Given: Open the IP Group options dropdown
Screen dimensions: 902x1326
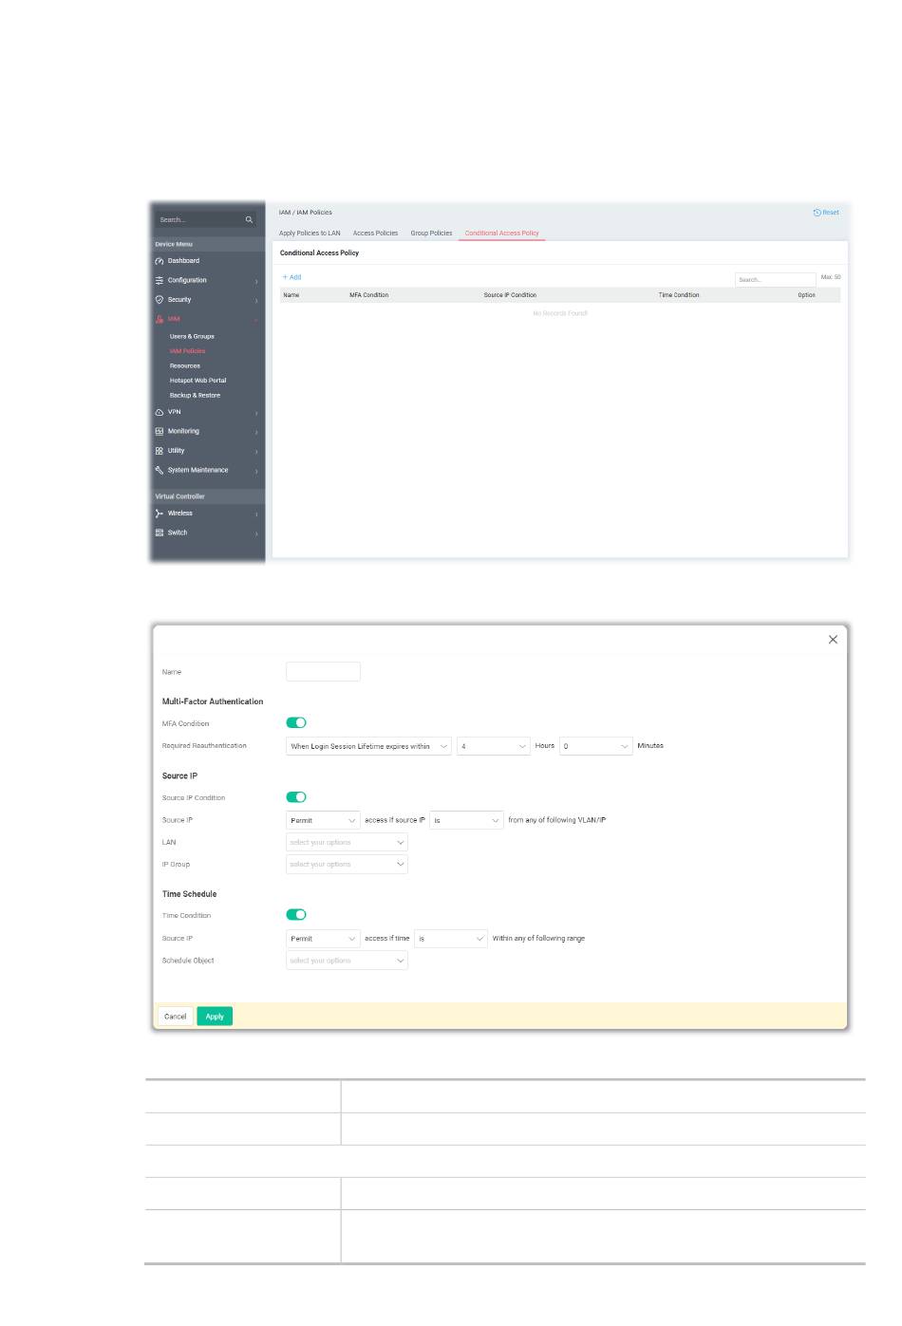Looking at the screenshot, I should [x=347, y=864].
